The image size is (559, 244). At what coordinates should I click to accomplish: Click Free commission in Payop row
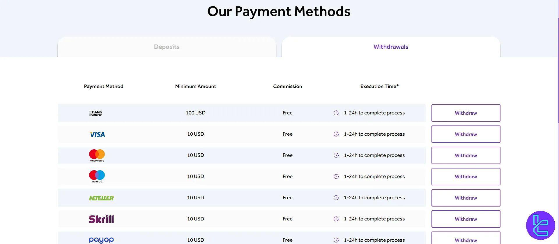point(288,240)
